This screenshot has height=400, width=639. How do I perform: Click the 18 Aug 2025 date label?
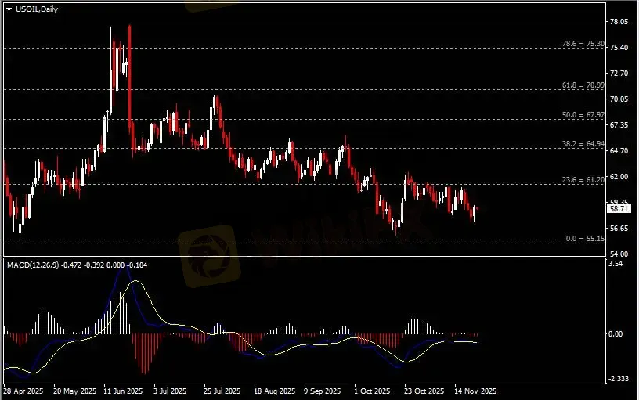275,391
